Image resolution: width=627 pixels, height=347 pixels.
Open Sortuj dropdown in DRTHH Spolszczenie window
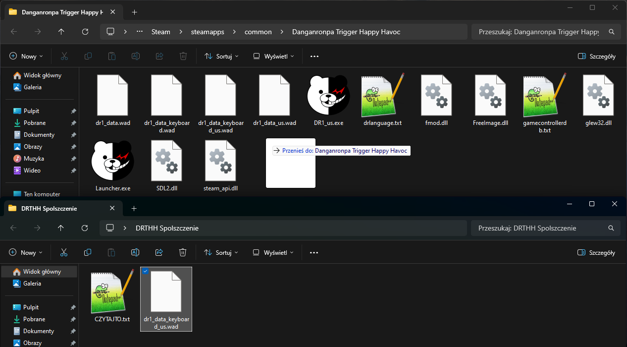coord(221,252)
